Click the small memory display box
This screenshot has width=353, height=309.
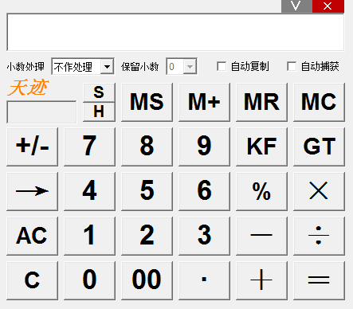point(41,112)
